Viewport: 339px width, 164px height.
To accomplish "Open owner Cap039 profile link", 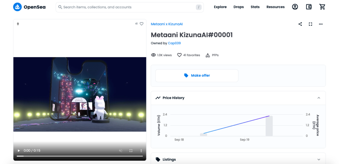I will 174,43.
